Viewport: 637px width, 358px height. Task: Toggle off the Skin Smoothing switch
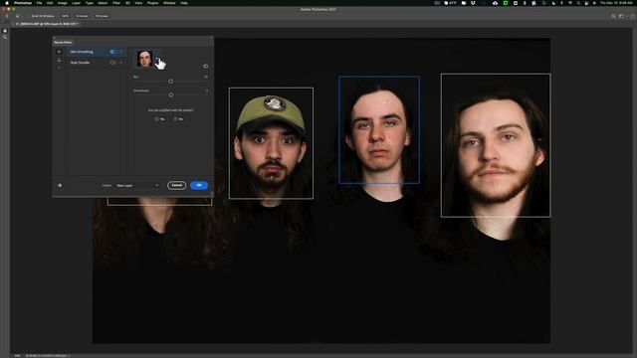[x=113, y=52]
